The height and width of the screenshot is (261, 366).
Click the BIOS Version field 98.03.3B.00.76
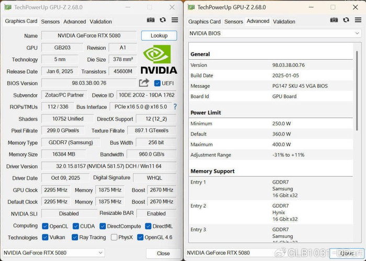pos(89,83)
